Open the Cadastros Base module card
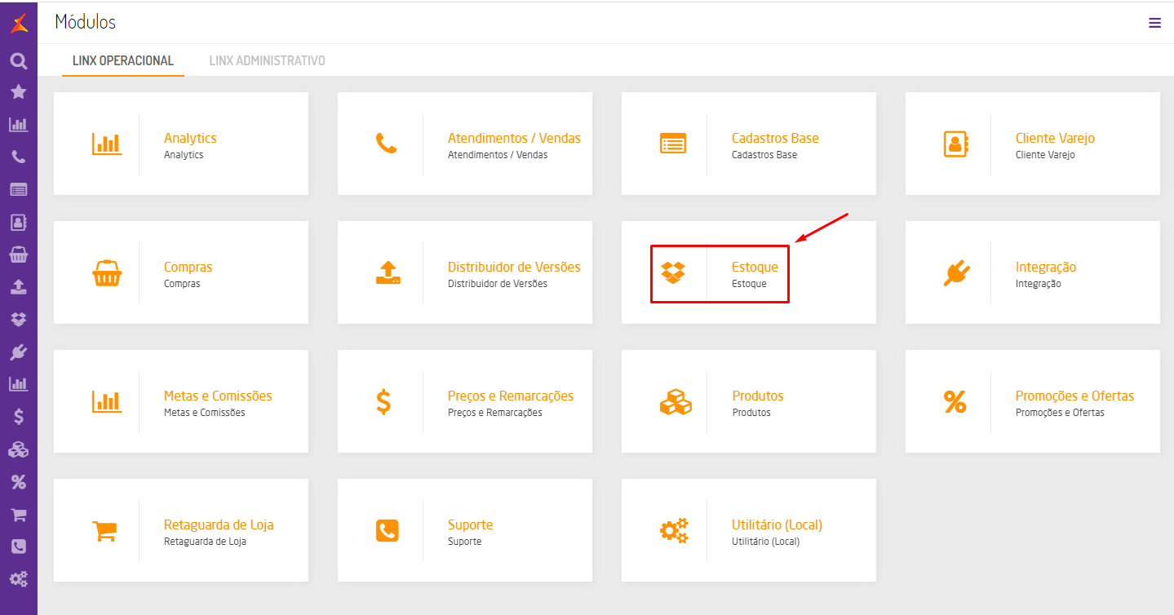This screenshot has height=615, width=1174. coord(749,144)
